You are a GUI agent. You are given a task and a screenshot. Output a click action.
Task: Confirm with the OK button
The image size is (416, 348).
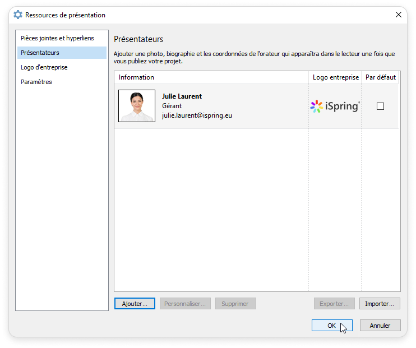pos(332,326)
